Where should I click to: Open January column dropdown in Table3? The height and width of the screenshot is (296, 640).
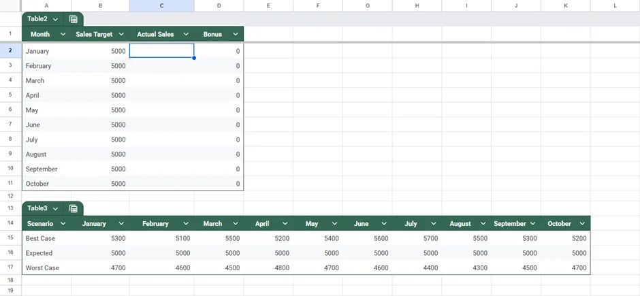[x=121, y=223]
